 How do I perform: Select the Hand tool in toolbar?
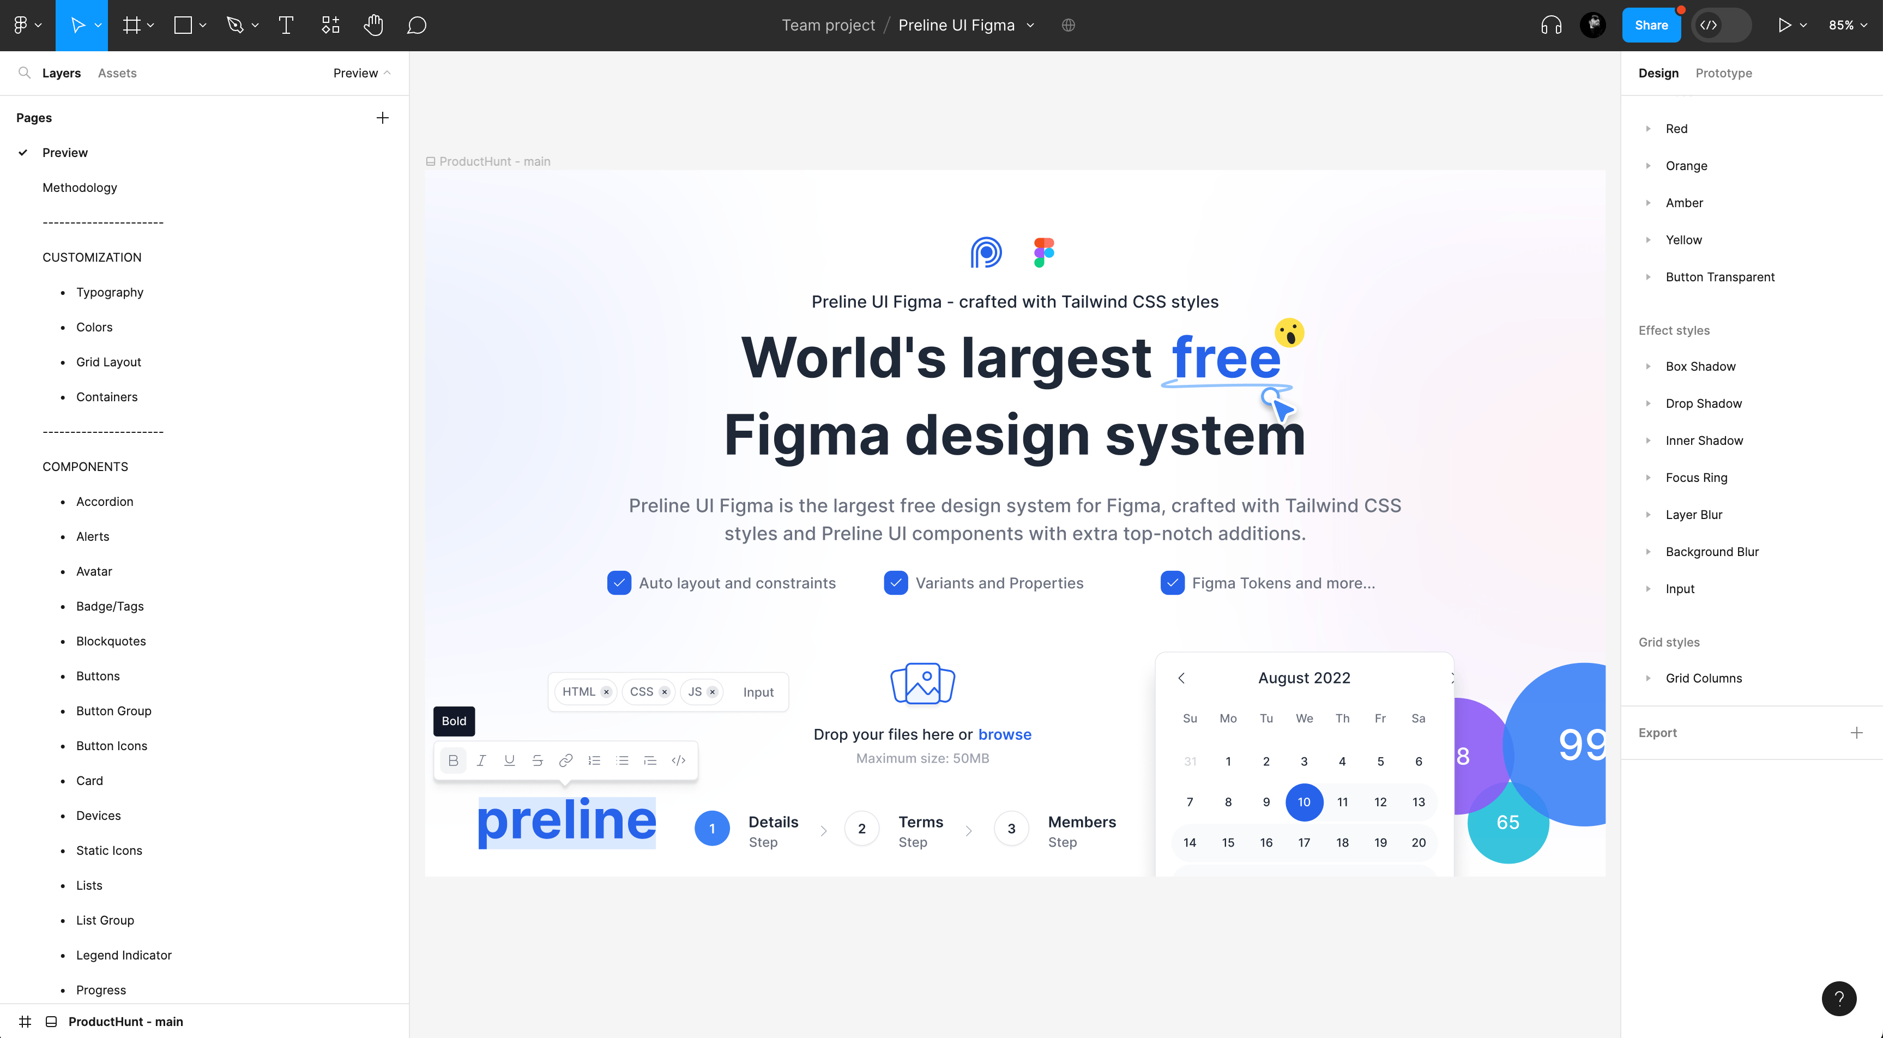pyautogui.click(x=375, y=26)
